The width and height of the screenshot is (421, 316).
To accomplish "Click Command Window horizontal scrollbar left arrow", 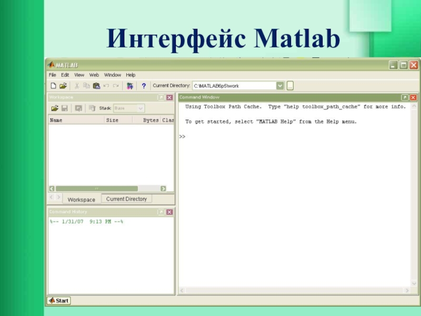I will click(x=182, y=291).
